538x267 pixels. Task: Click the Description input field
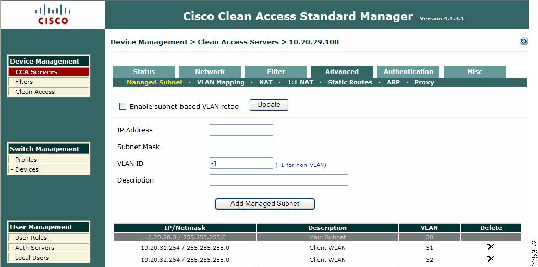click(x=278, y=180)
